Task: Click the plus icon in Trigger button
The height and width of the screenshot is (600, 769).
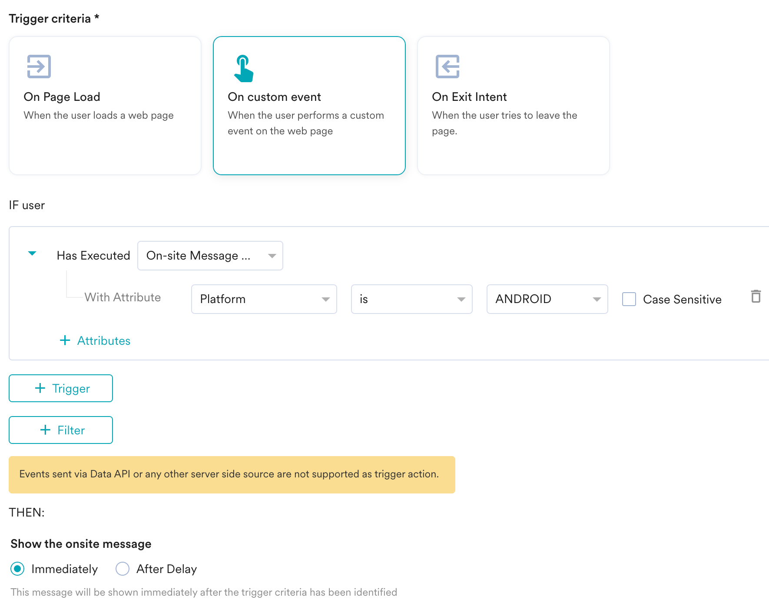Action: 40,388
